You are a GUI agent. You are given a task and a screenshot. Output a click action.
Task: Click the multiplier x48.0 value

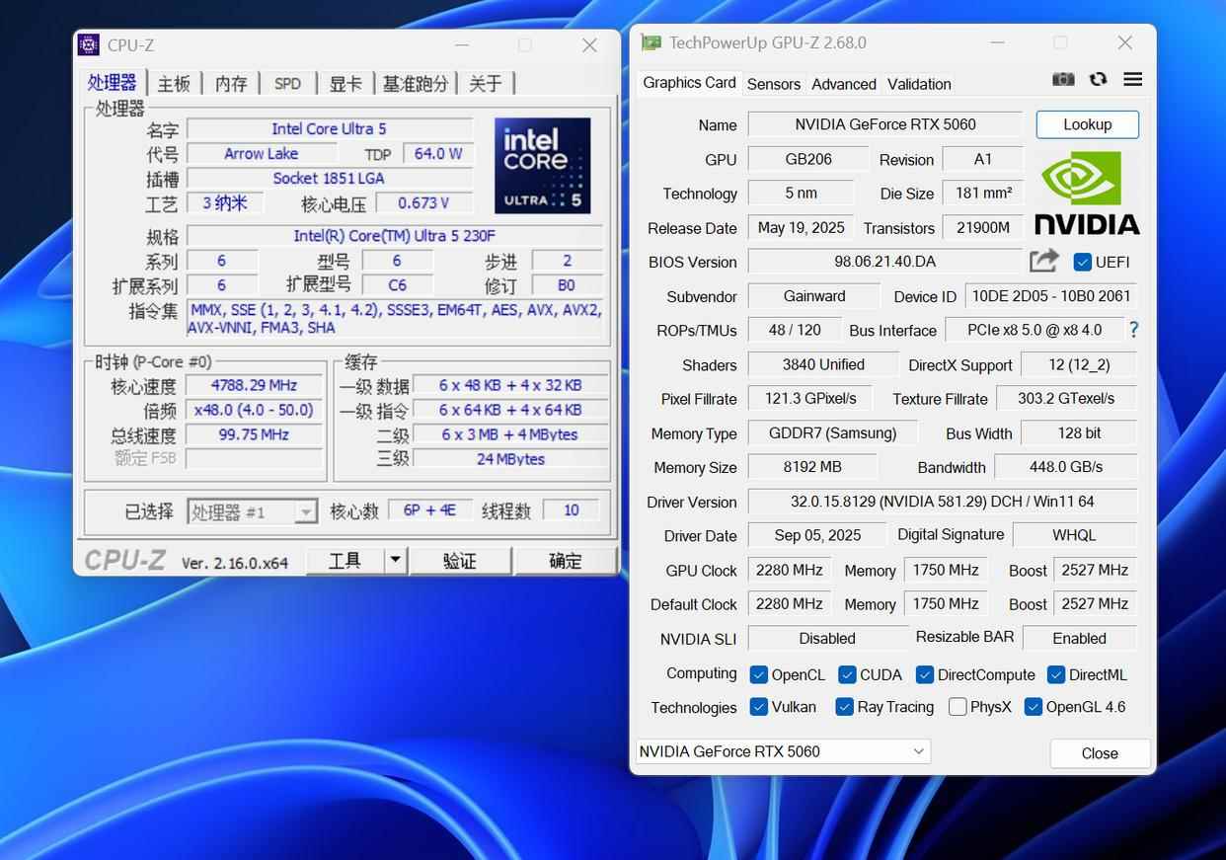254,410
